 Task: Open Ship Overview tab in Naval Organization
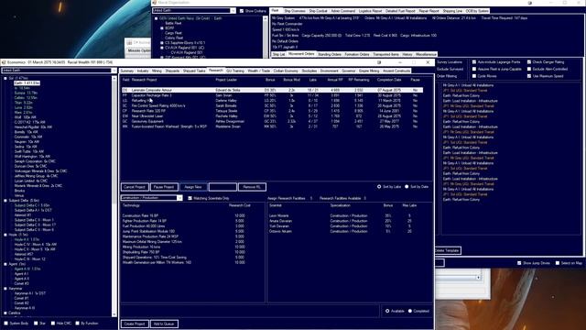pyautogui.click(x=295, y=11)
